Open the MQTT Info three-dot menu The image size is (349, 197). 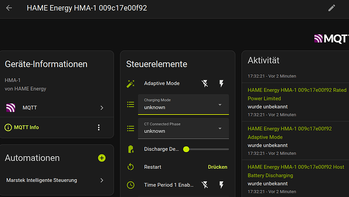click(99, 127)
